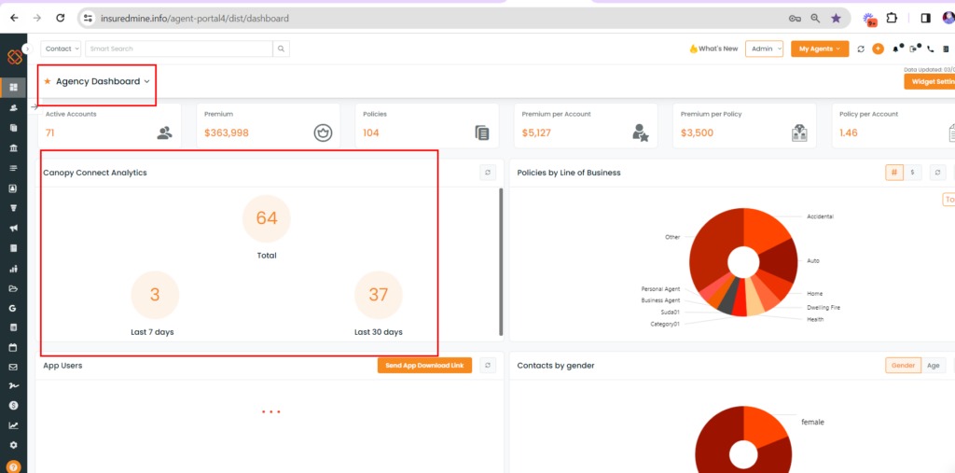Open the notifications bell icon
Viewport: 955px width, 473px height.
(896, 49)
